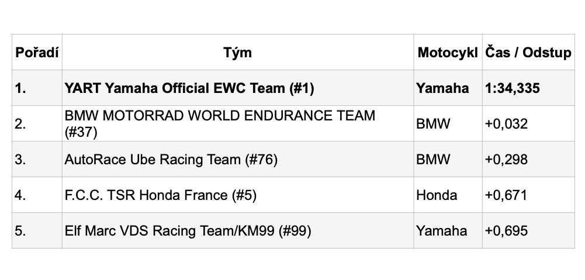Click YART Yamaha Official EWC Team cell
The height and width of the screenshot is (280, 585).
(238, 88)
